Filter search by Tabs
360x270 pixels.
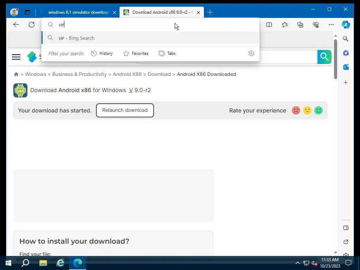pyautogui.click(x=167, y=53)
